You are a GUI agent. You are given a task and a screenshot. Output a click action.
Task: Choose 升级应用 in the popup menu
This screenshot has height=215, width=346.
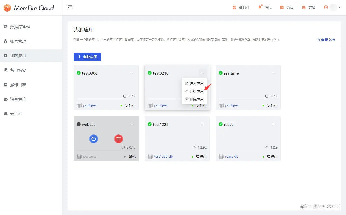[x=194, y=91]
